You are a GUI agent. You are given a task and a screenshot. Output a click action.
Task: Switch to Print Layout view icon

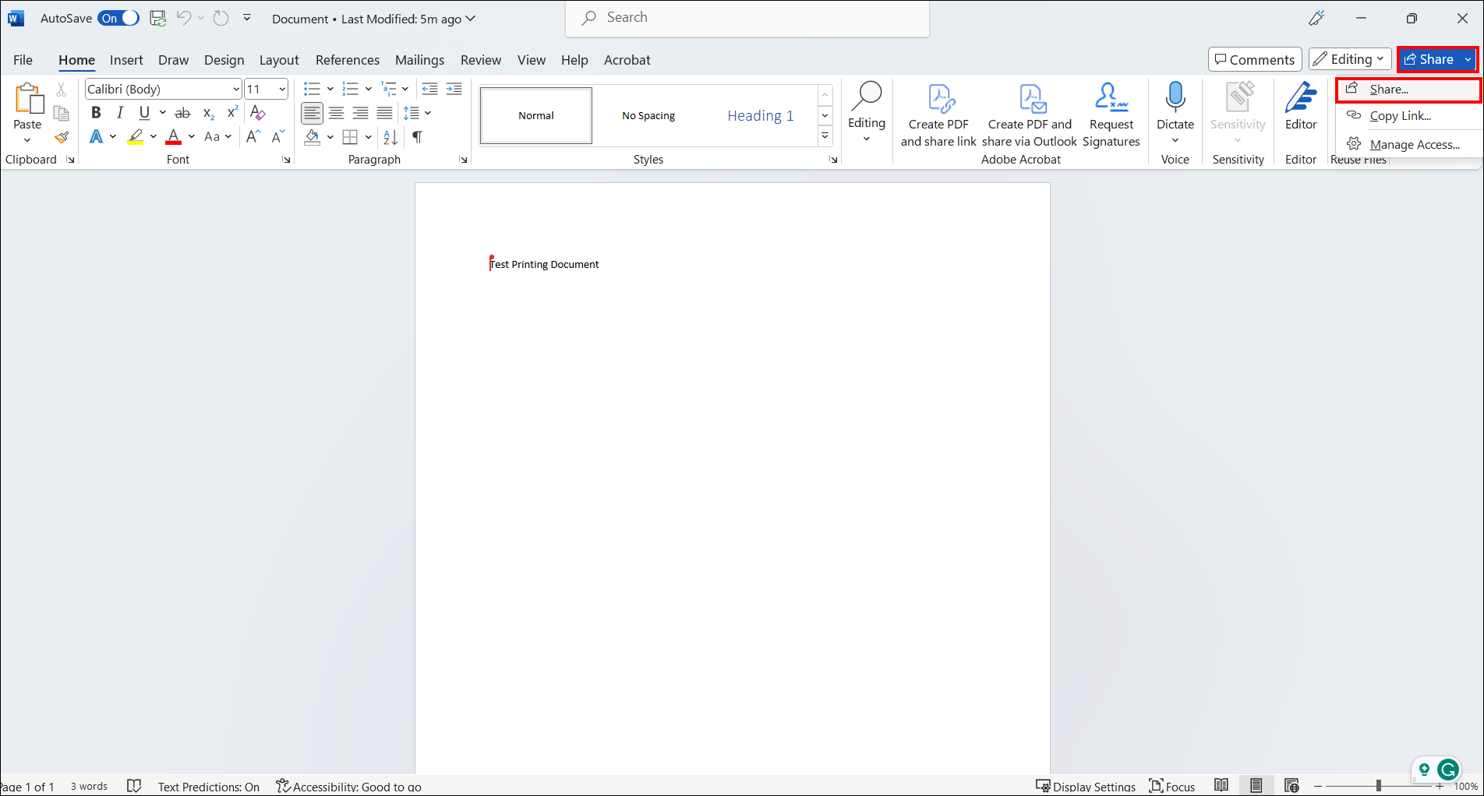[1256, 785]
